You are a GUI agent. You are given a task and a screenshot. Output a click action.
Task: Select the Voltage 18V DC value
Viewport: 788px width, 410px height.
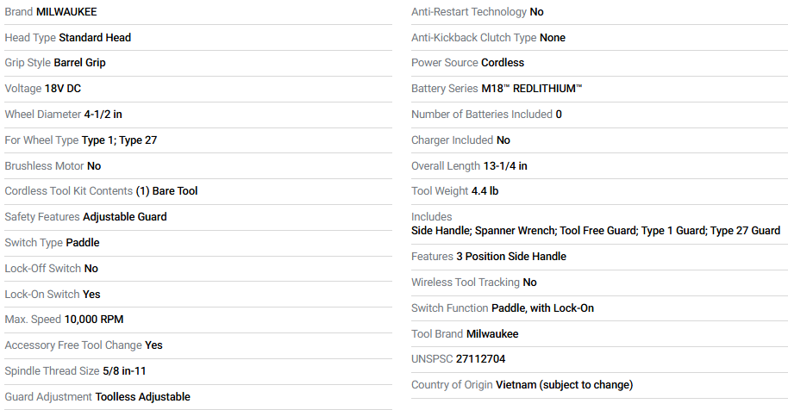(62, 89)
